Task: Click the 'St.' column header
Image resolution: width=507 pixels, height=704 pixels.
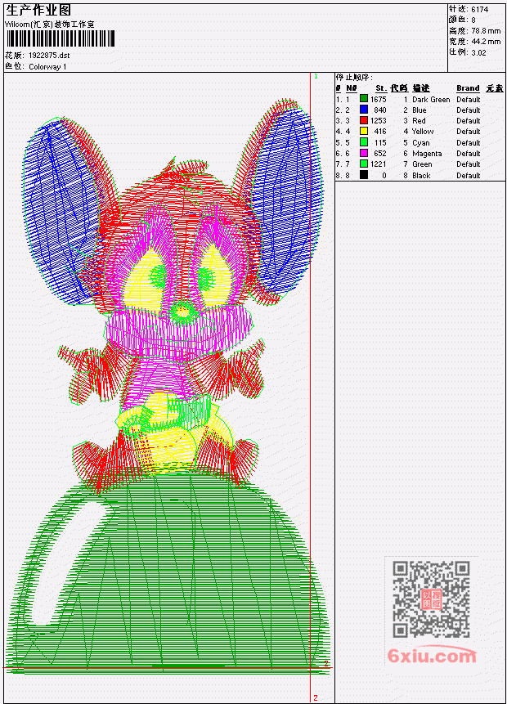Action: click(x=381, y=88)
